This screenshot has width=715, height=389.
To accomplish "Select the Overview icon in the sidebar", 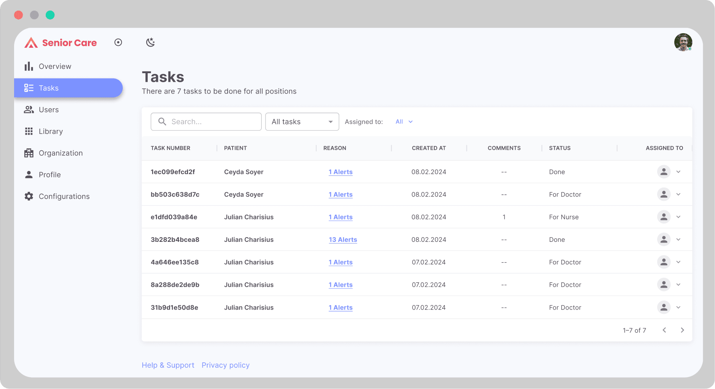I will click(x=29, y=66).
